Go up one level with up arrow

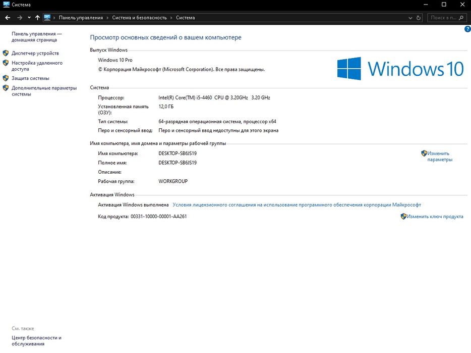[x=37, y=18]
